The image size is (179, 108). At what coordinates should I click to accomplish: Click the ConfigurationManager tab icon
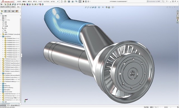(x=9, y=11)
